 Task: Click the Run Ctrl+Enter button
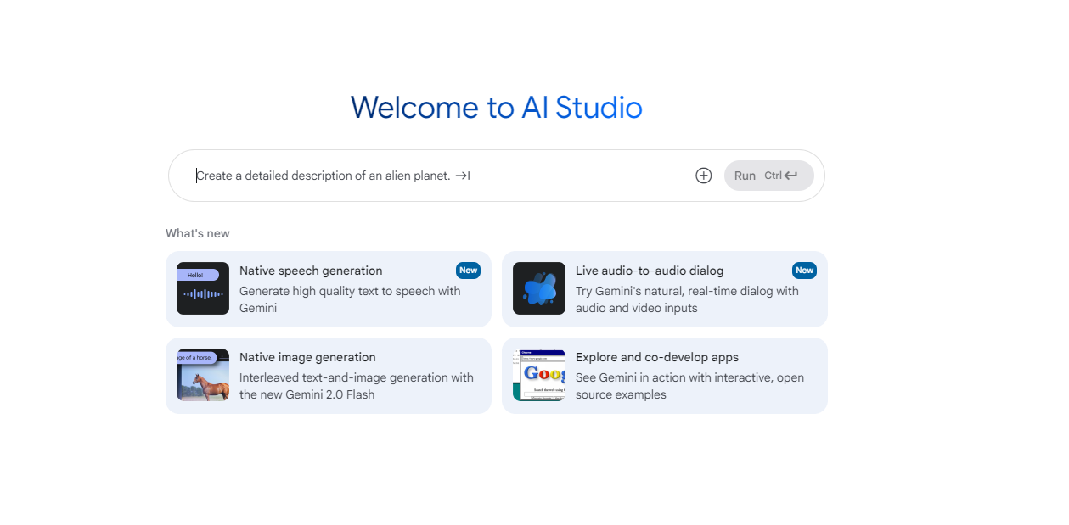[768, 176]
